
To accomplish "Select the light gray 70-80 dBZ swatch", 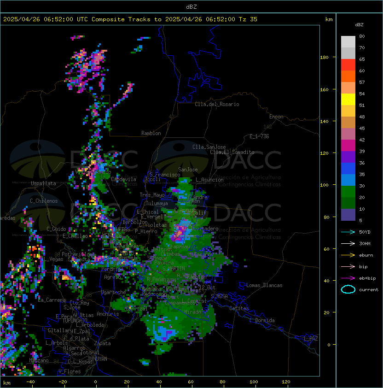I will click(x=348, y=42).
